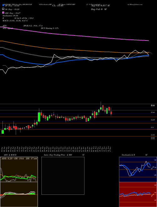Viewport: 157px width, 207px height.
Task: Click the blue 20 Day legend swatch
Action: 3,5
